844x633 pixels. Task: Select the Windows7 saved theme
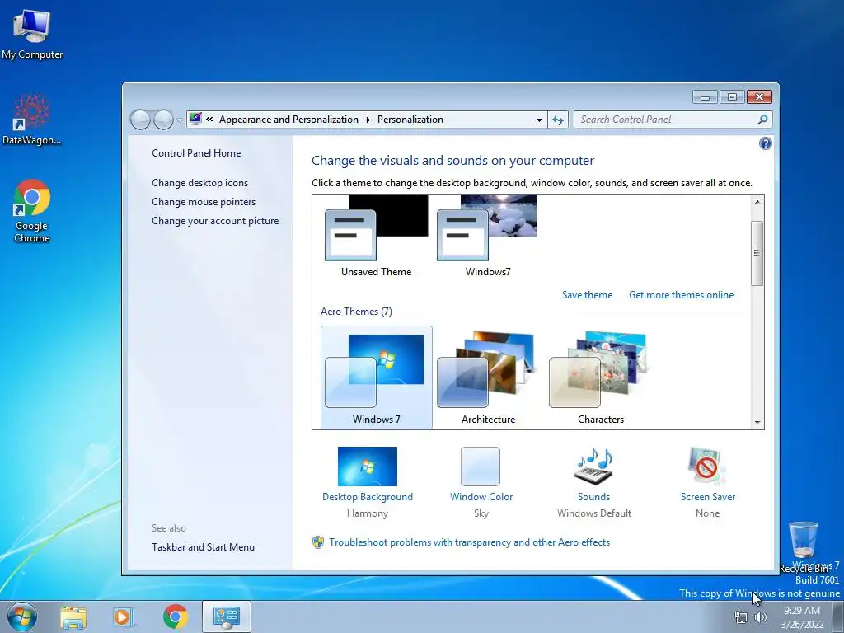click(x=488, y=236)
